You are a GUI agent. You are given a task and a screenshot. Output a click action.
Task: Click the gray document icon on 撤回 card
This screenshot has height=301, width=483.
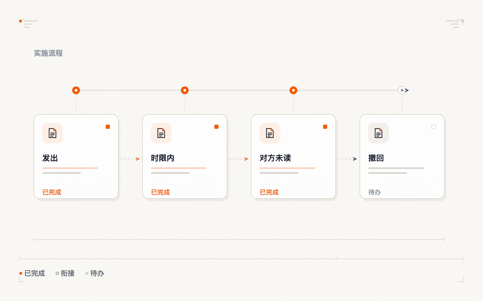tap(379, 133)
